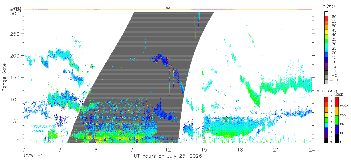This screenshot has width=351, height=162.
Task: Click the "1" label on NOISE legend
Action: click(x=340, y=142)
